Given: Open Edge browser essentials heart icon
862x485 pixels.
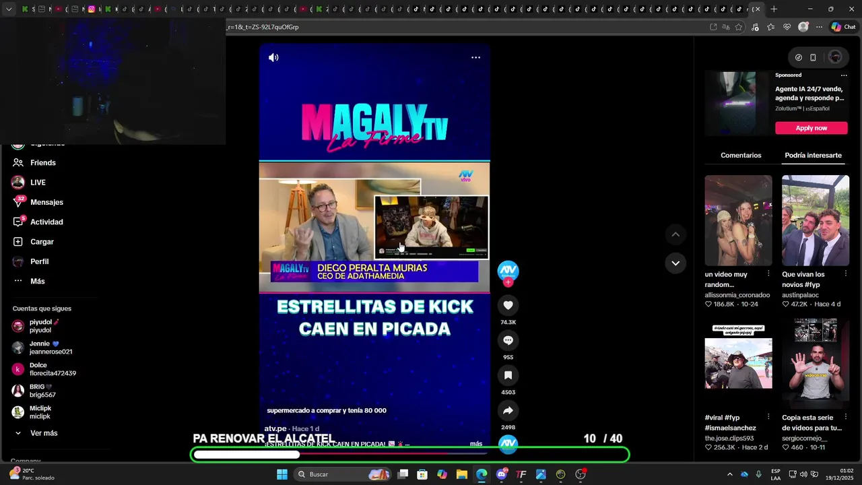Looking at the screenshot, I should (787, 27).
